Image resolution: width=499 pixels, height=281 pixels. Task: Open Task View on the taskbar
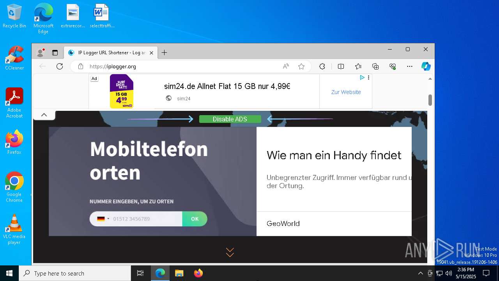click(140, 273)
